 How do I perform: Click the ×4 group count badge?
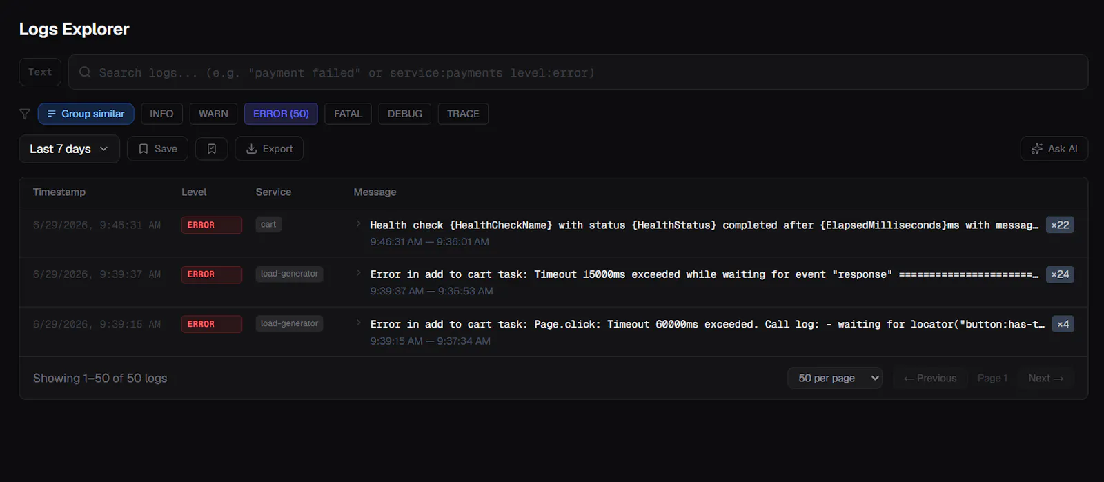tap(1063, 324)
